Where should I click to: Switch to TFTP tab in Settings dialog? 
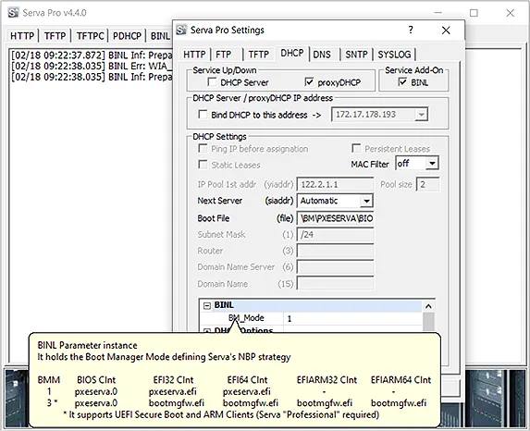coord(259,55)
